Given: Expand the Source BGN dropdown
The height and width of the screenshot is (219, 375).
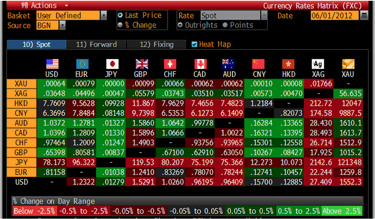Looking at the screenshot, I should pyautogui.click(x=62, y=25).
